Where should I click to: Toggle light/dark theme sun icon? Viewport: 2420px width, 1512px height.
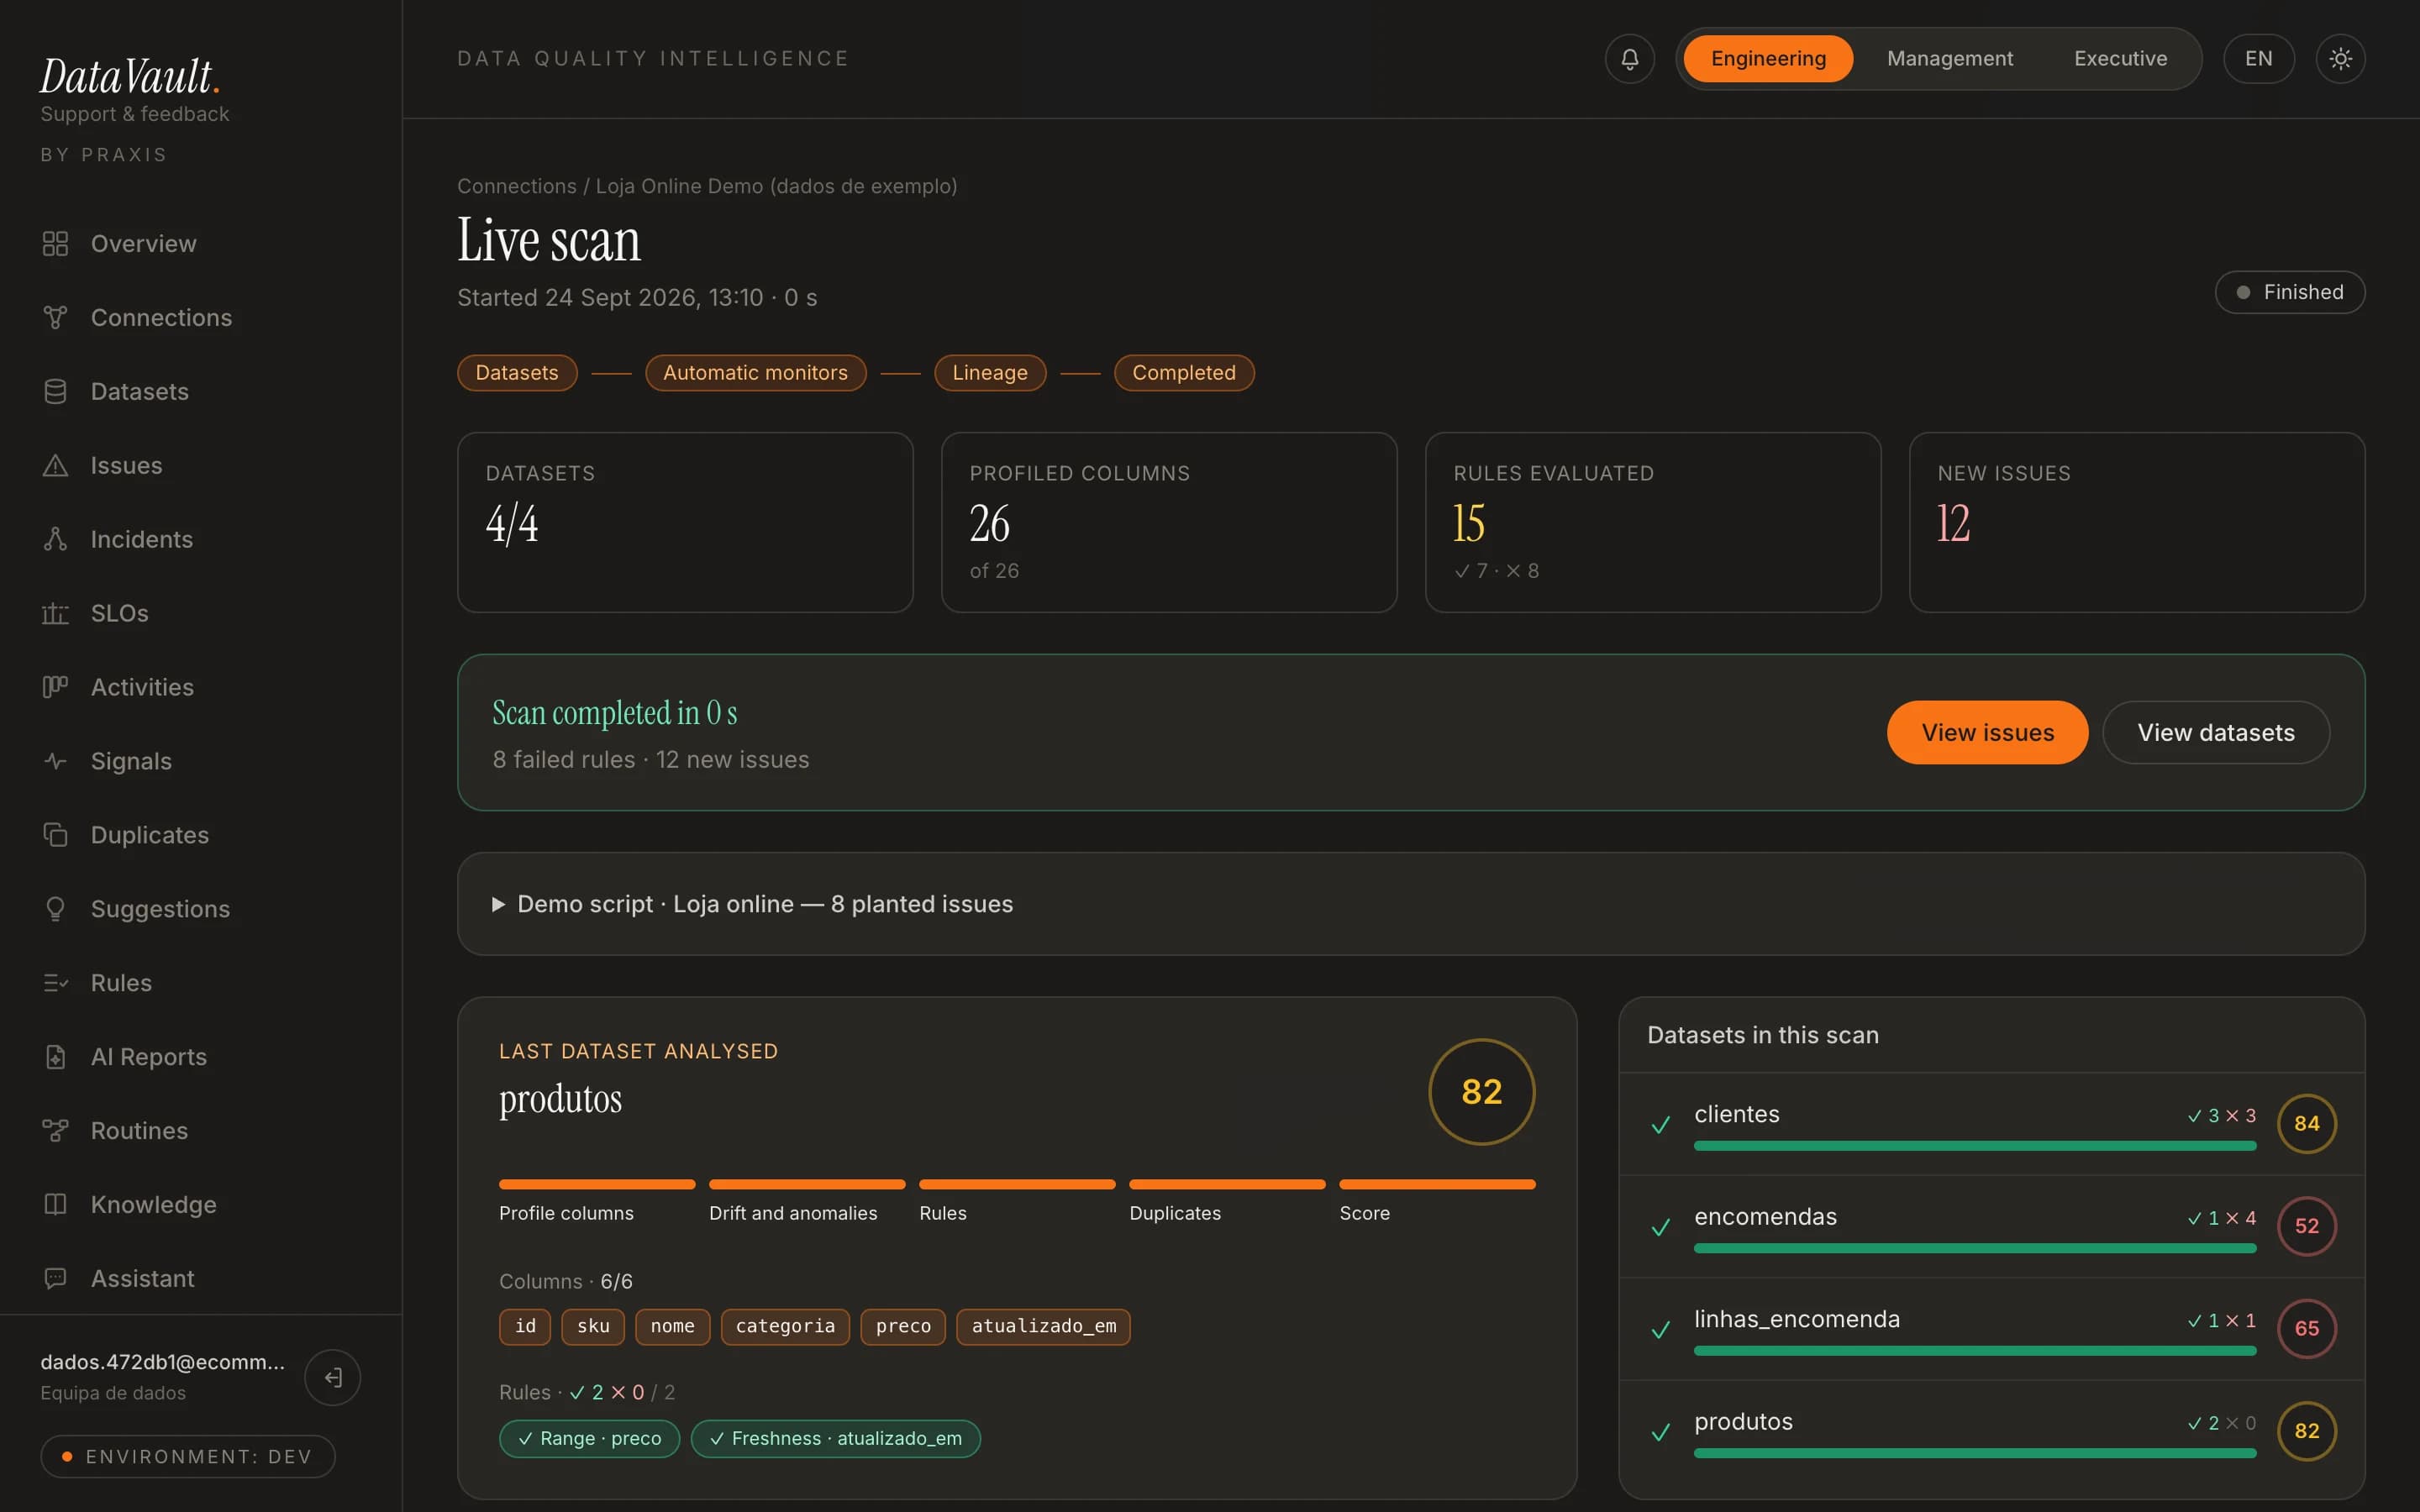click(2340, 59)
